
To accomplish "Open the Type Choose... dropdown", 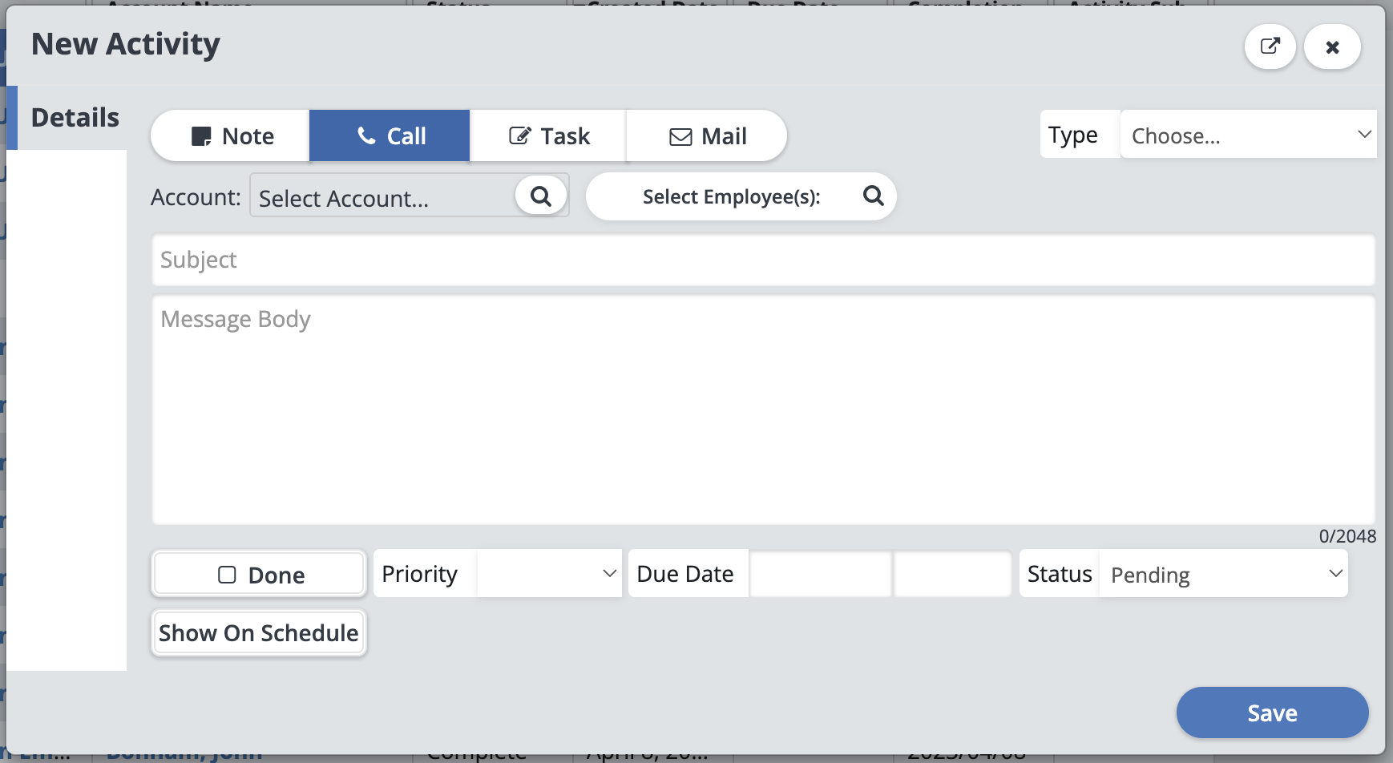I will pos(1247,135).
